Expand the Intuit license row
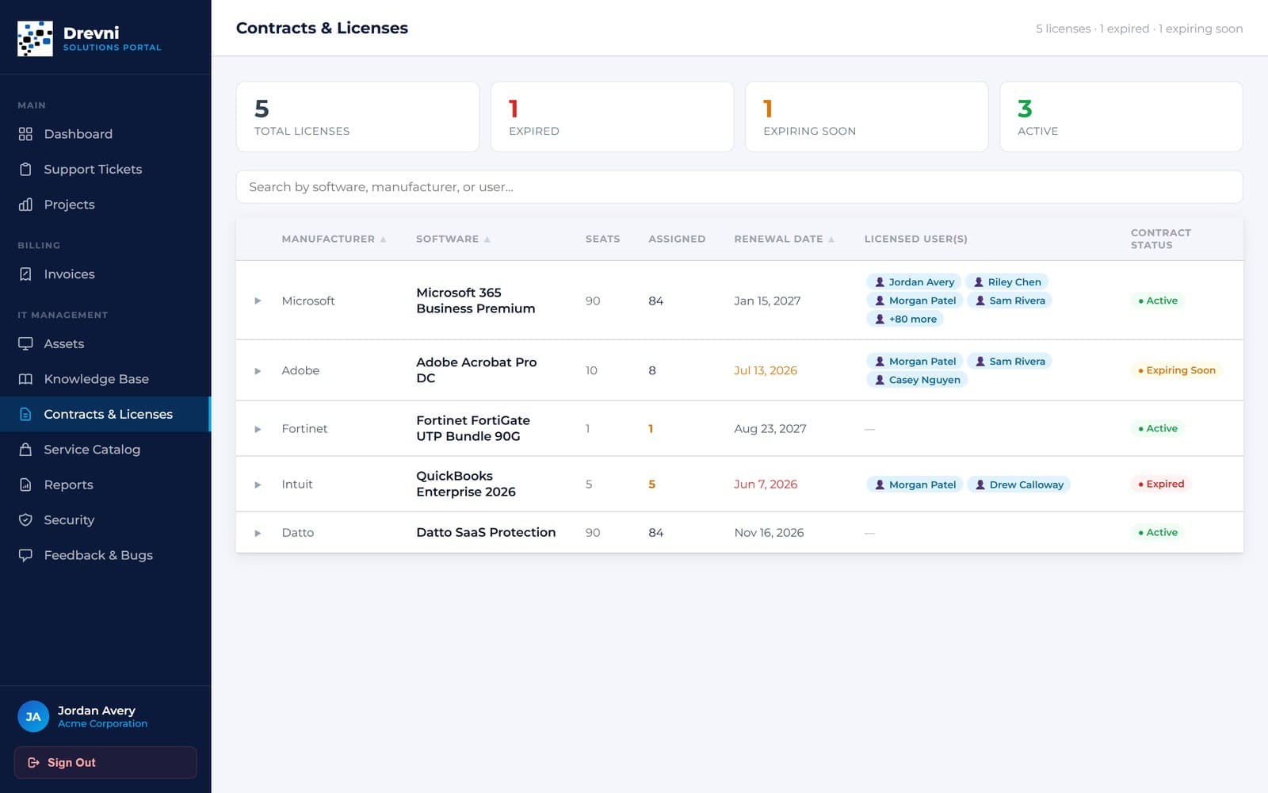The width and height of the screenshot is (1268, 793). click(x=258, y=485)
